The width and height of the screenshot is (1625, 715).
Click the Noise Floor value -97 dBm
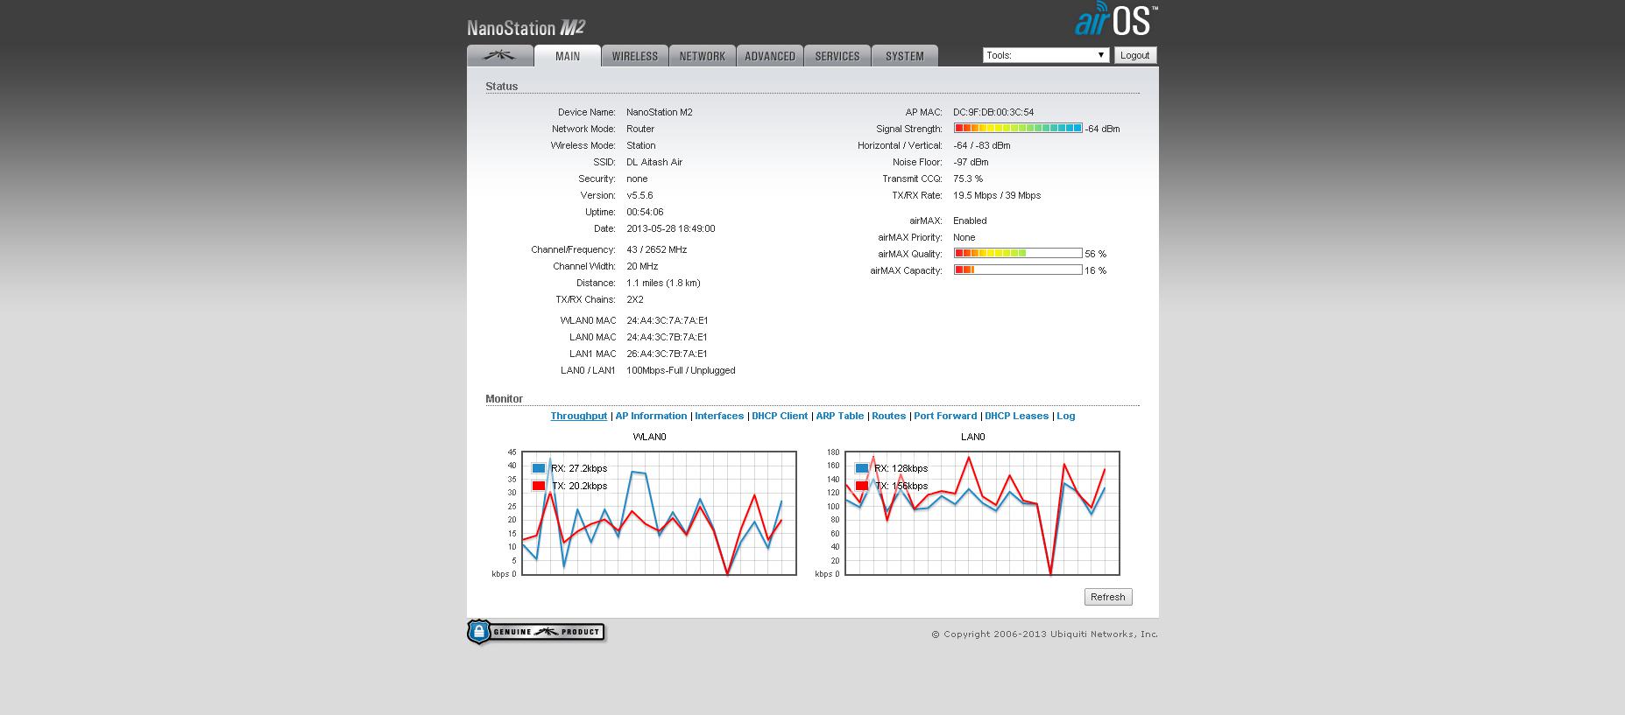pyautogui.click(x=971, y=162)
